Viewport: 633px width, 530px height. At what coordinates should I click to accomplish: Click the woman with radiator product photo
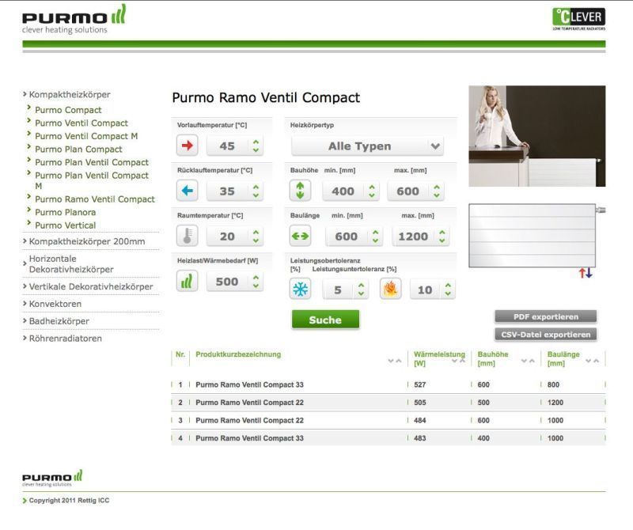[x=537, y=136]
